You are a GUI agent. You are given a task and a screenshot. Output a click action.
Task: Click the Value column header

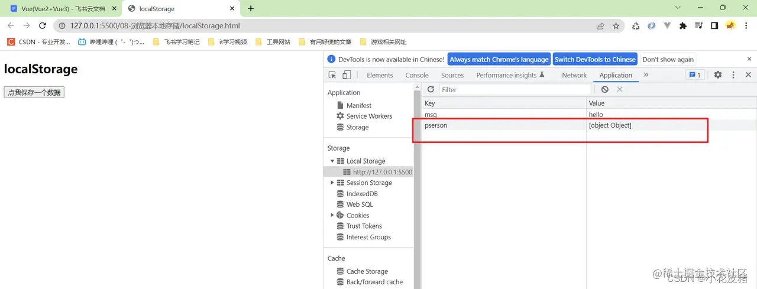tap(671, 103)
